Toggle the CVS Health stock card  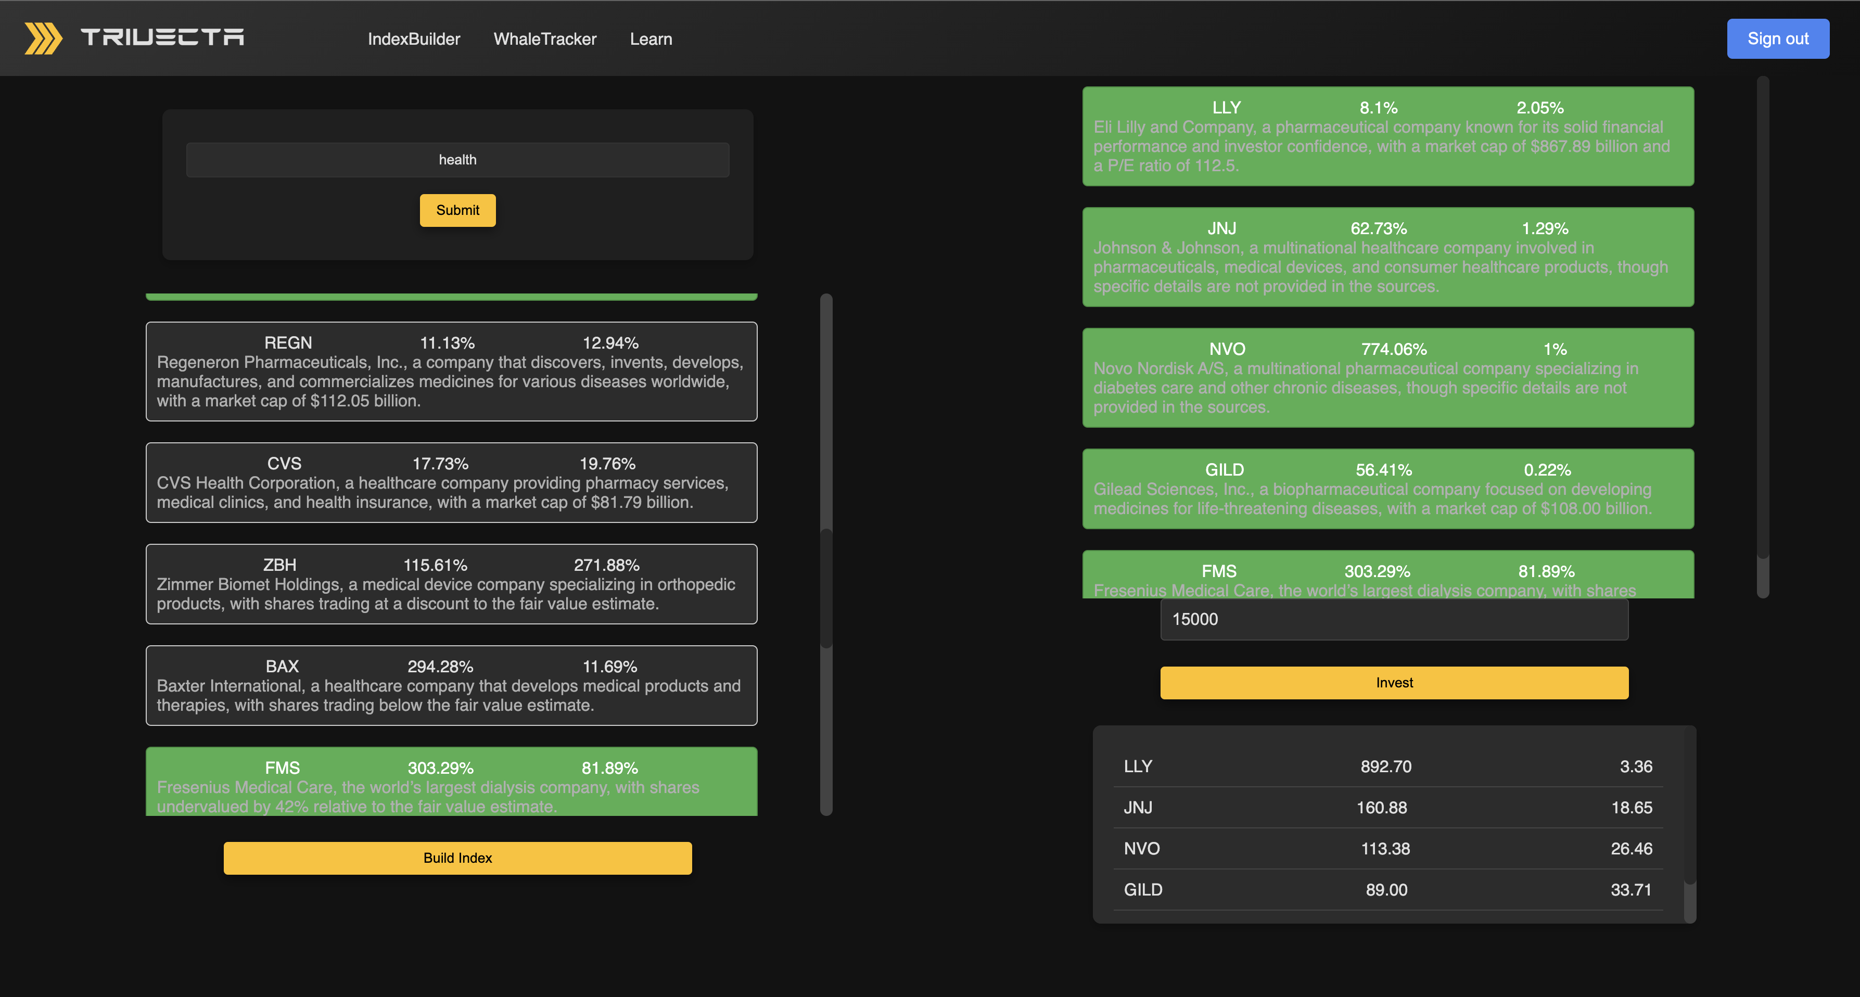click(x=451, y=482)
